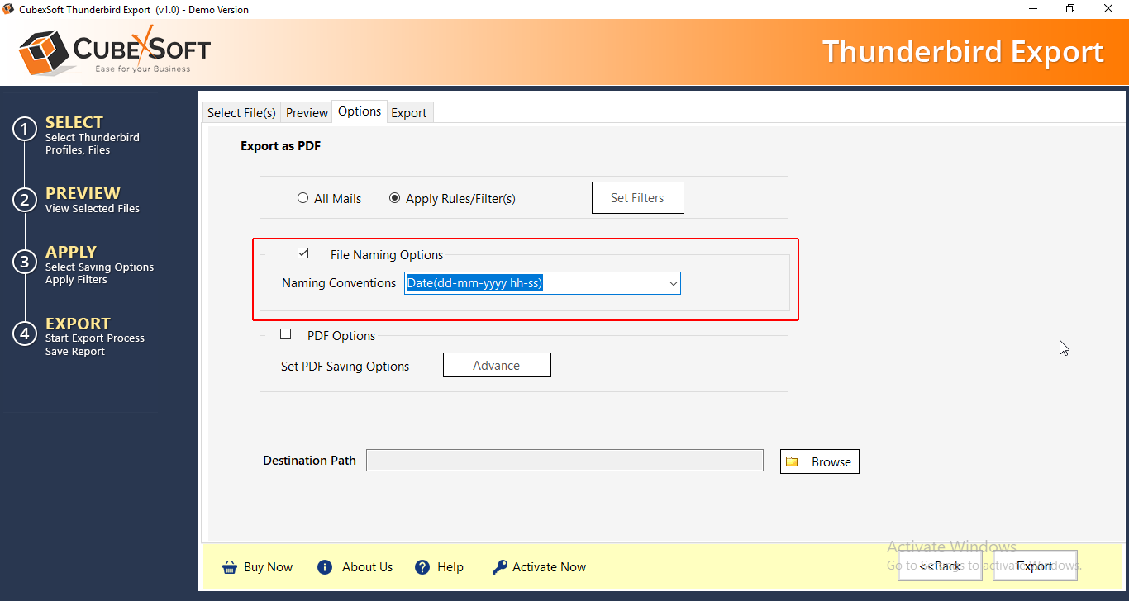Click the PREVIEW step heading in sidebar
This screenshot has height=601, width=1129.
[x=83, y=193]
